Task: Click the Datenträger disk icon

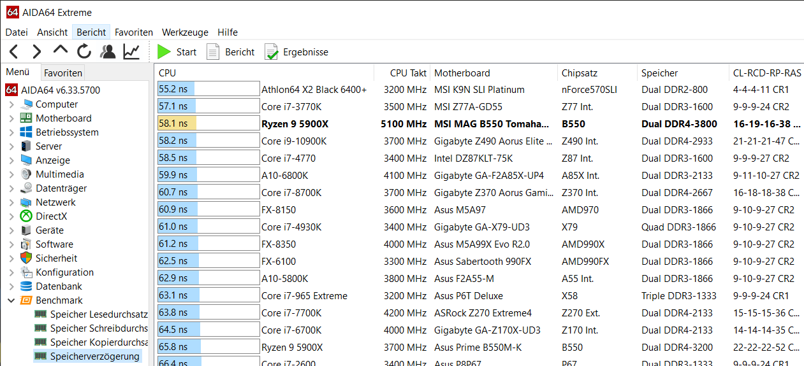Action: [26, 188]
